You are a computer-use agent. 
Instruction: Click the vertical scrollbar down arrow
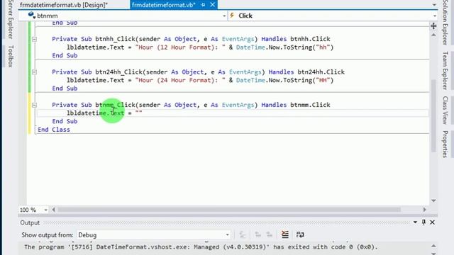[x=433, y=200]
